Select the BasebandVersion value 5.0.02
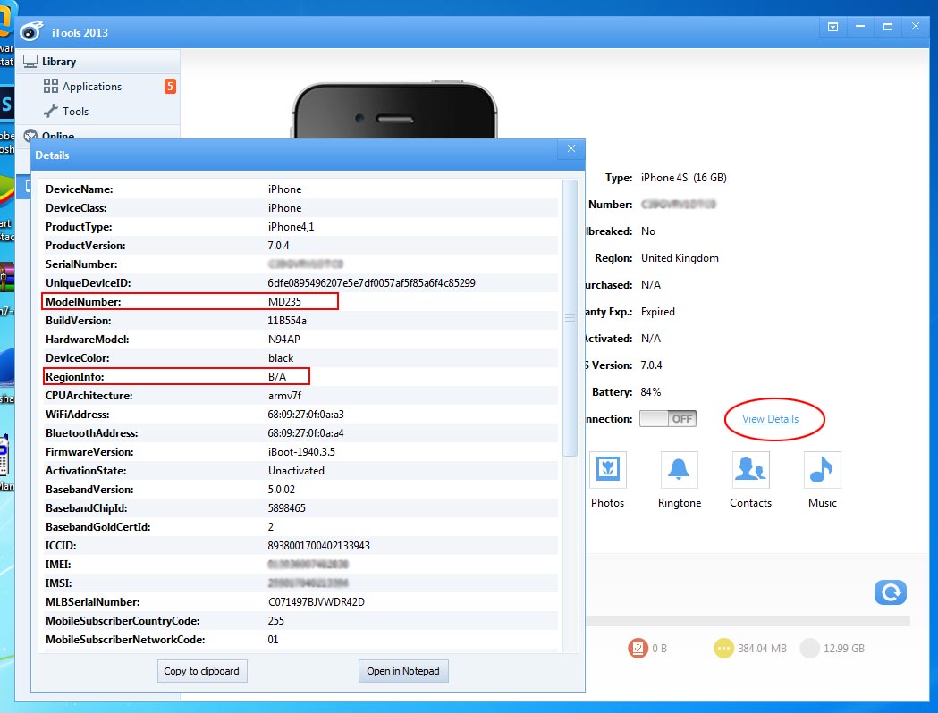Viewport: 938px width, 713px height. pyautogui.click(x=281, y=490)
